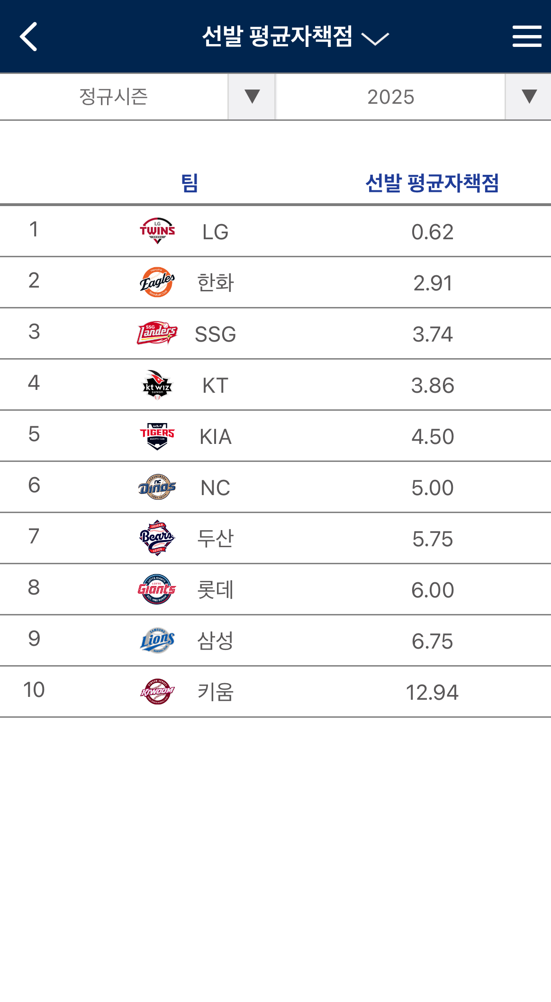This screenshot has width=551, height=1002.
Task: Sort by 팀 column header
Action: click(x=190, y=183)
